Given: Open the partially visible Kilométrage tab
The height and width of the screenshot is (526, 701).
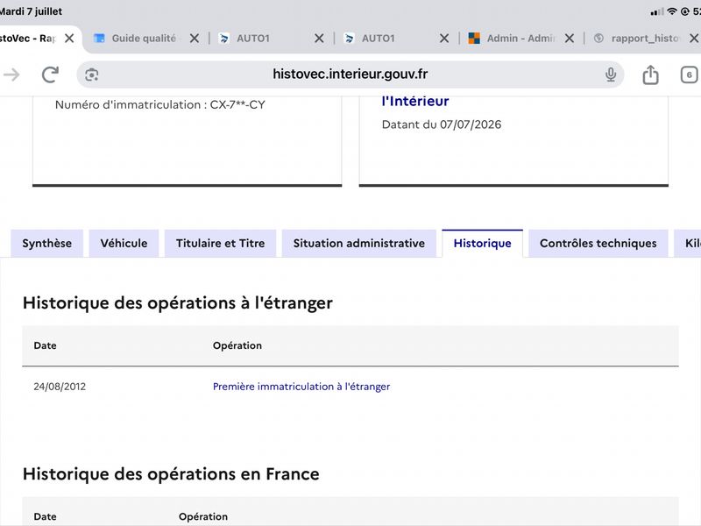Looking at the screenshot, I should (x=688, y=244).
